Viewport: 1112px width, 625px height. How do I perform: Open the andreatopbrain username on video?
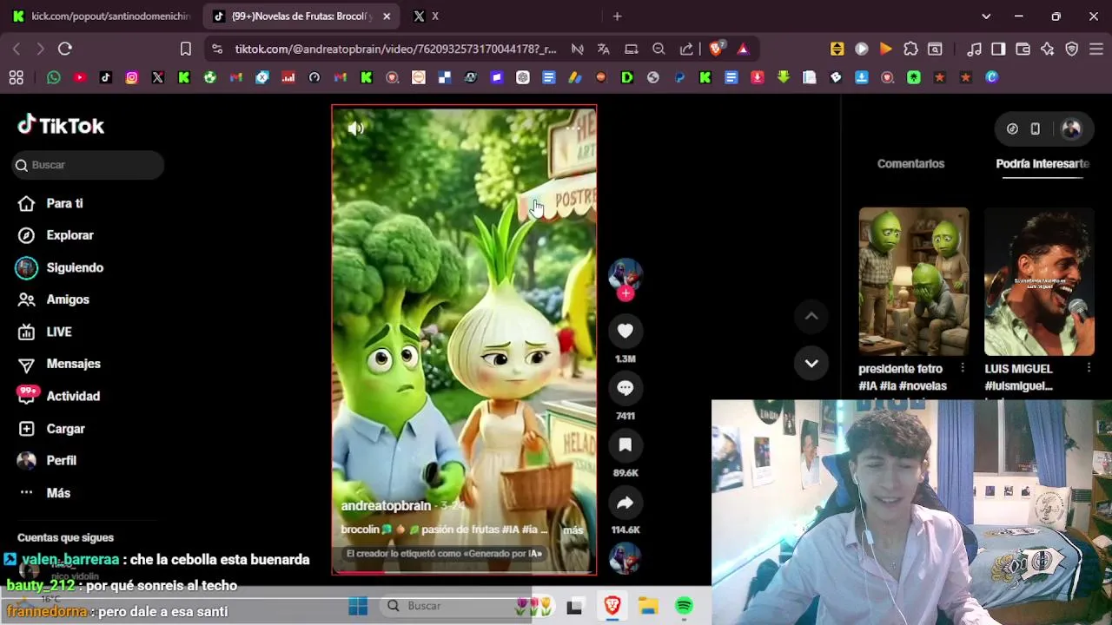tap(386, 505)
